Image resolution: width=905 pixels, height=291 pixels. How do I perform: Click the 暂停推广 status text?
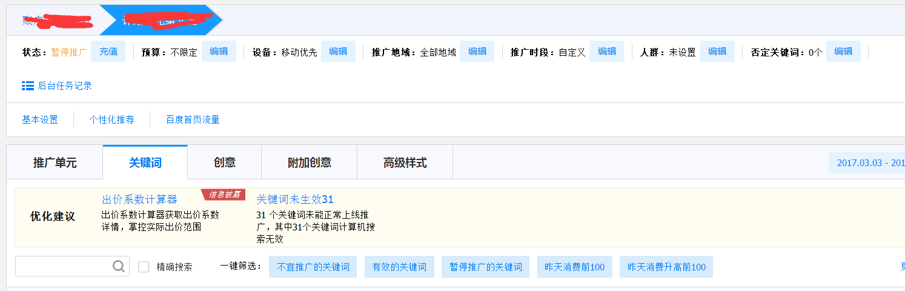click(69, 52)
